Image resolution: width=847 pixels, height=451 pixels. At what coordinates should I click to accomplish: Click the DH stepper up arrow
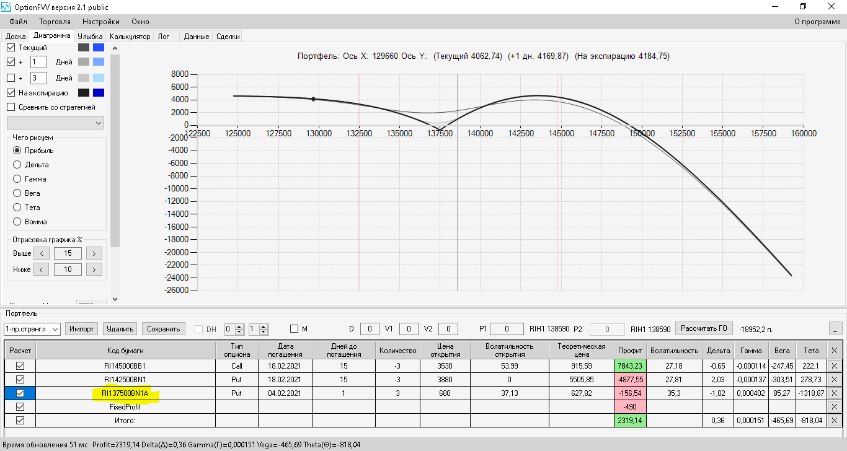click(239, 326)
